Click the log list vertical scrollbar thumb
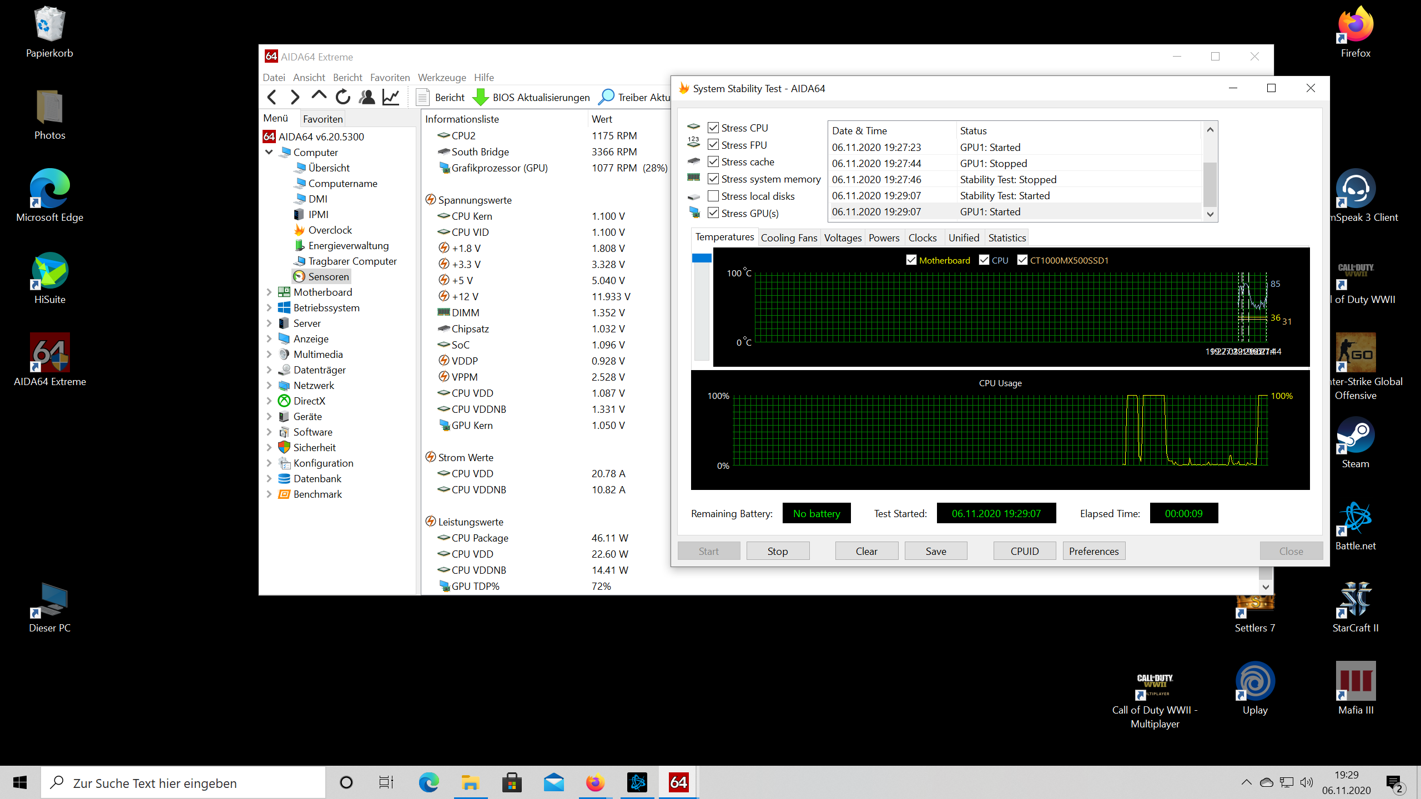1421x799 pixels. [1210, 184]
